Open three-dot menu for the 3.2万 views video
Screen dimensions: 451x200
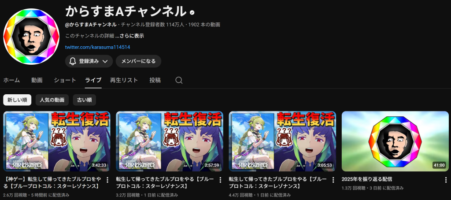point(220,180)
